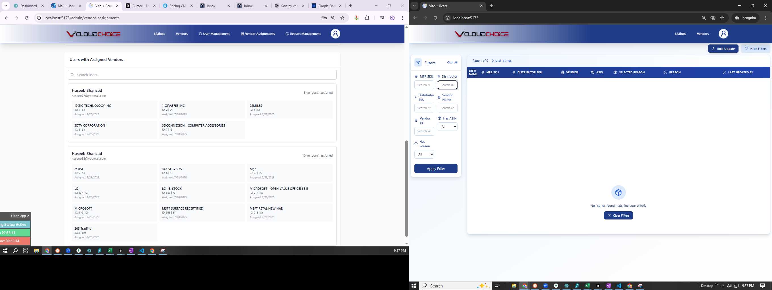This screenshot has height=290, width=772.
Task: Open zoom magnifier icon in left address bar
Action: (x=333, y=18)
